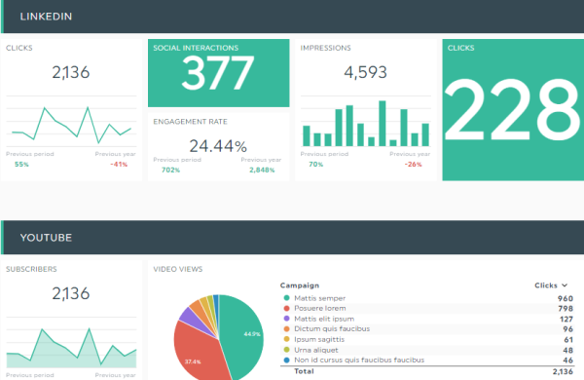Screen dimensions: 584x380
Task: Click the 2,848% previous year value
Action: 262,171
